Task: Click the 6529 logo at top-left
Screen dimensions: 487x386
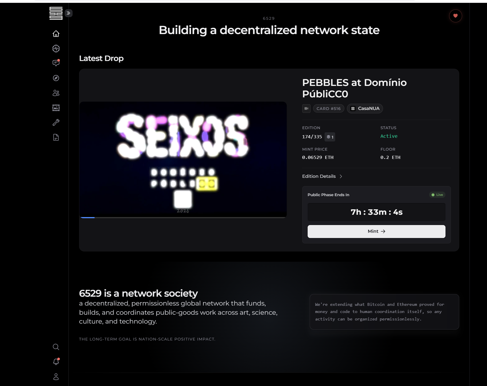Action: pos(56,13)
